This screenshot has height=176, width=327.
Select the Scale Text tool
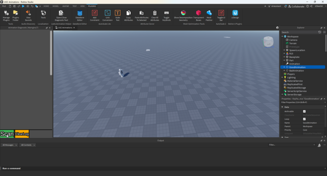tap(118, 15)
